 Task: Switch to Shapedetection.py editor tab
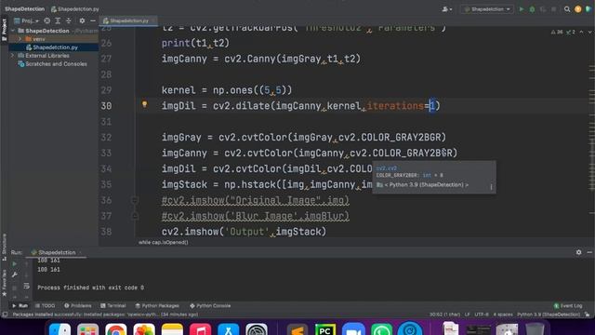tap(128, 20)
